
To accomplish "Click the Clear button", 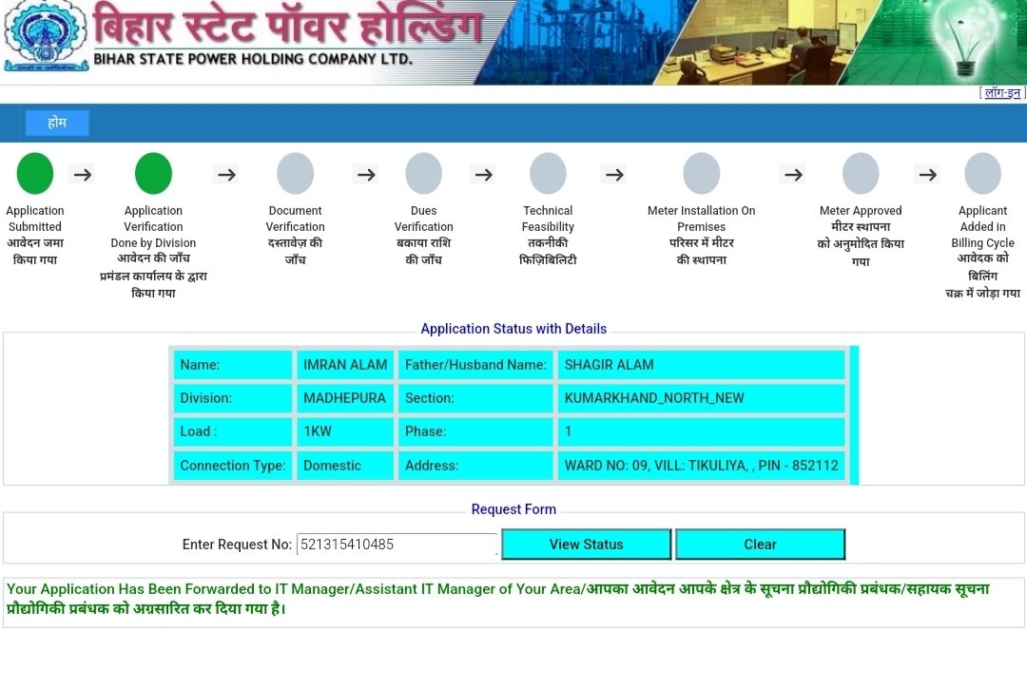I will pos(761,545).
